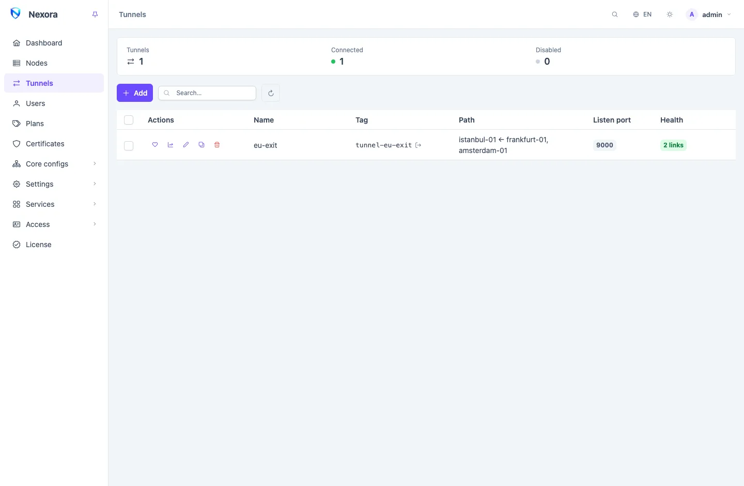
Task: Navigate to Plans
Action: pyautogui.click(x=54, y=124)
